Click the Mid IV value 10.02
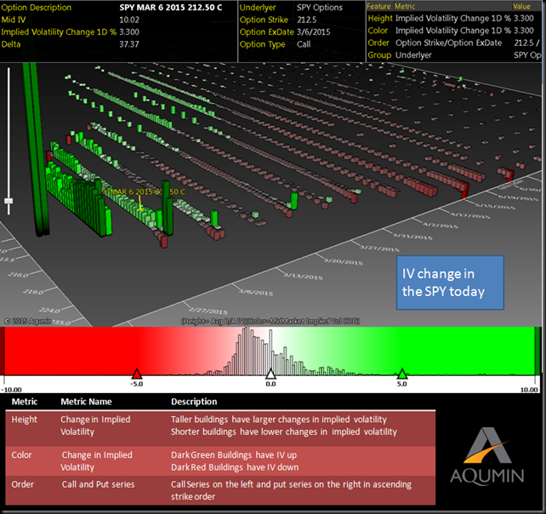The image size is (546, 514). click(x=129, y=20)
